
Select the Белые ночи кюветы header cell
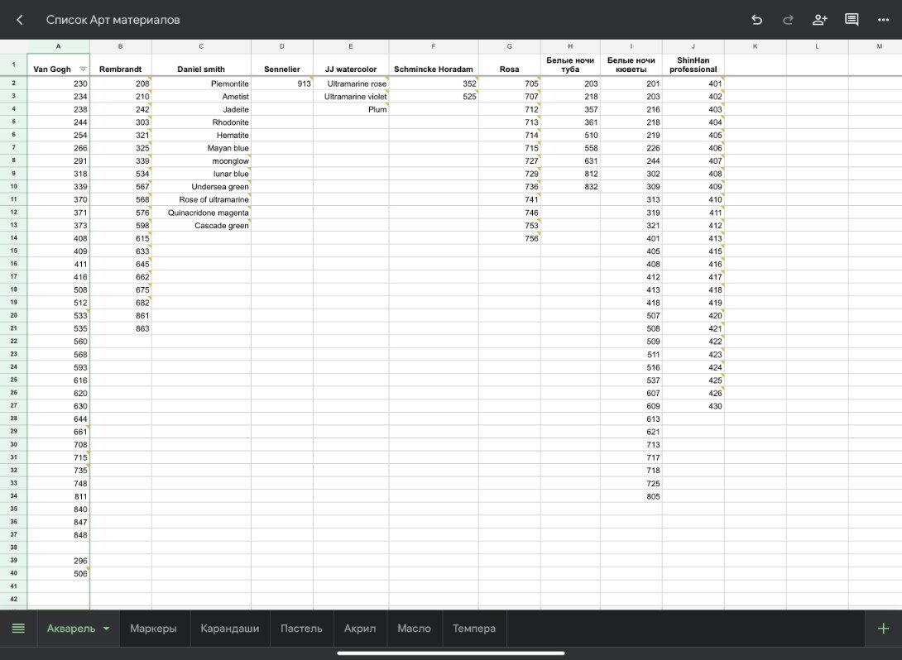[x=631, y=65]
